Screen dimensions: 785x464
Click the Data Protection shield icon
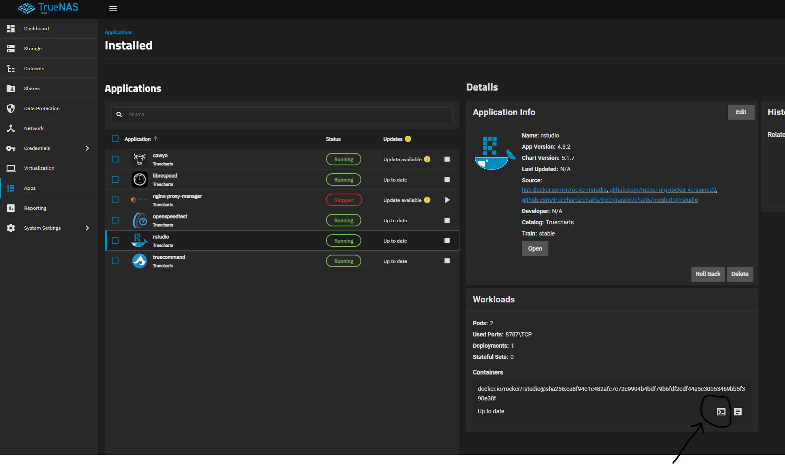click(x=11, y=108)
